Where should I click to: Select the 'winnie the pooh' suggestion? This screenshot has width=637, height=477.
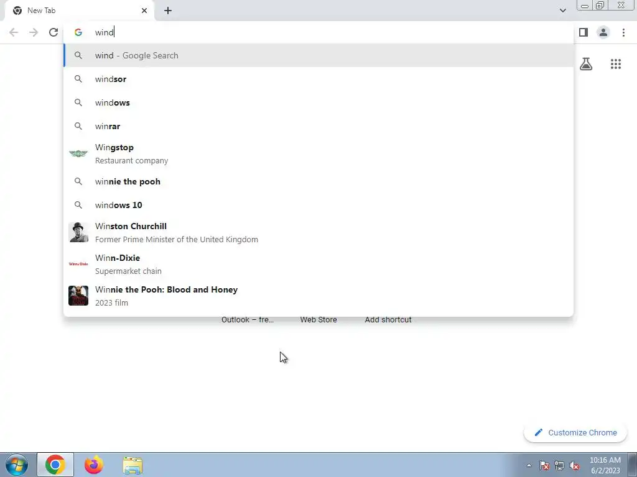[318, 181]
